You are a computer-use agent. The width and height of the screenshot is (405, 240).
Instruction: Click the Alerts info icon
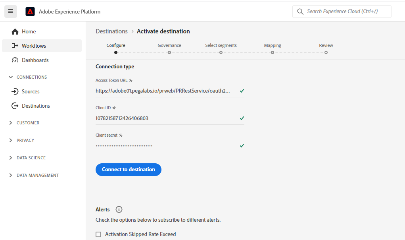pos(119,209)
